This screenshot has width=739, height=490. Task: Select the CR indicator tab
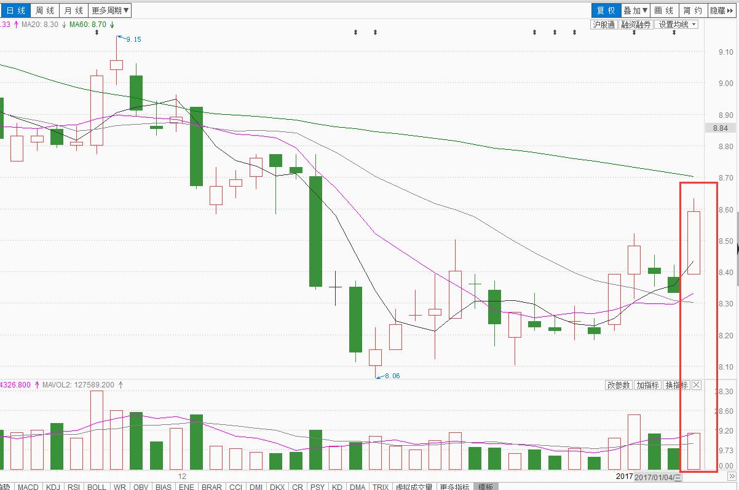click(298, 486)
